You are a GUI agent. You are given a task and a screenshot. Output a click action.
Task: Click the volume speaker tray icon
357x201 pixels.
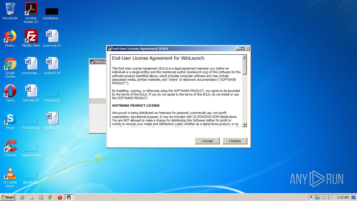pyautogui.click(x=324, y=197)
